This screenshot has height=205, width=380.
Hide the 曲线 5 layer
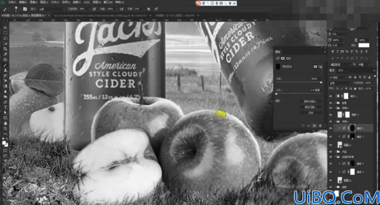click(330, 137)
